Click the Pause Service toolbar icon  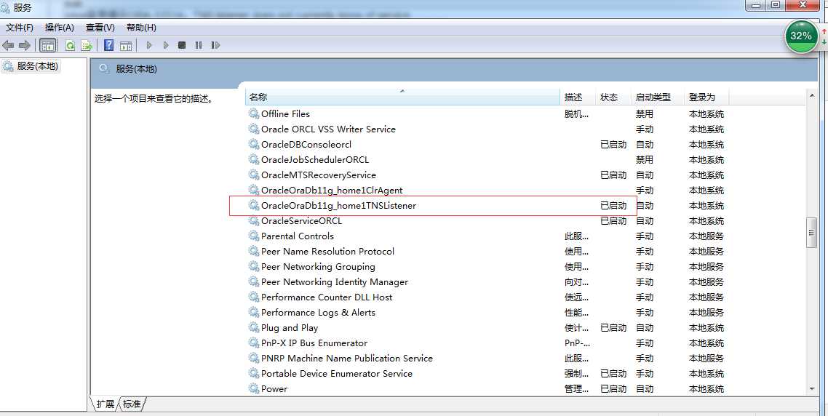[199, 45]
